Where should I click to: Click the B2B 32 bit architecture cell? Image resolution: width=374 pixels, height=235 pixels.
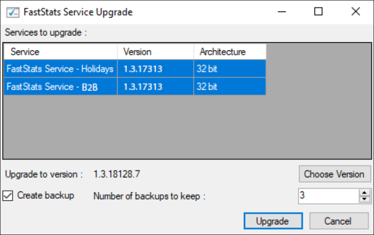(230, 86)
